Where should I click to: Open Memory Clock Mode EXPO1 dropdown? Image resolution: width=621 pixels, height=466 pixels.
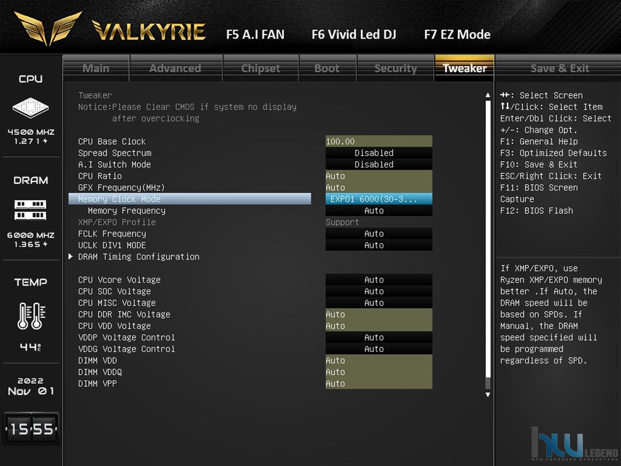(x=379, y=199)
